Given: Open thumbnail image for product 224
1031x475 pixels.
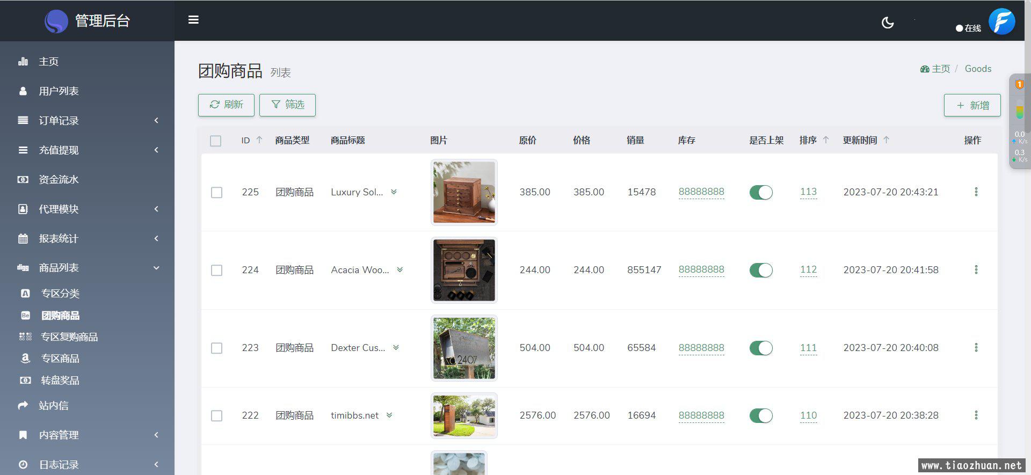Looking at the screenshot, I should [464, 270].
